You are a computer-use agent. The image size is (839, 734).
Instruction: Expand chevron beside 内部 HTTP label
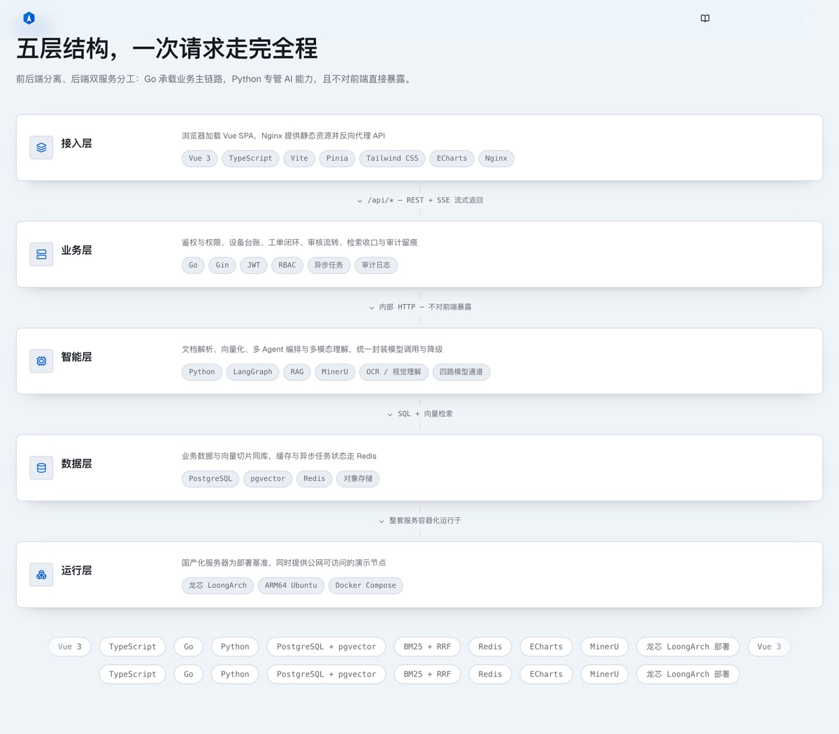371,308
